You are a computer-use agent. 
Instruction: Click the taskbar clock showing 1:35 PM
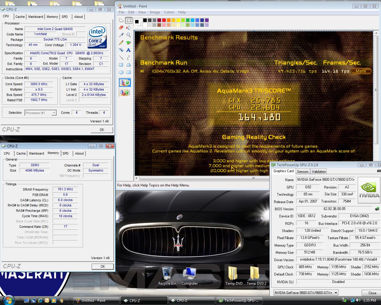[x=369, y=301]
